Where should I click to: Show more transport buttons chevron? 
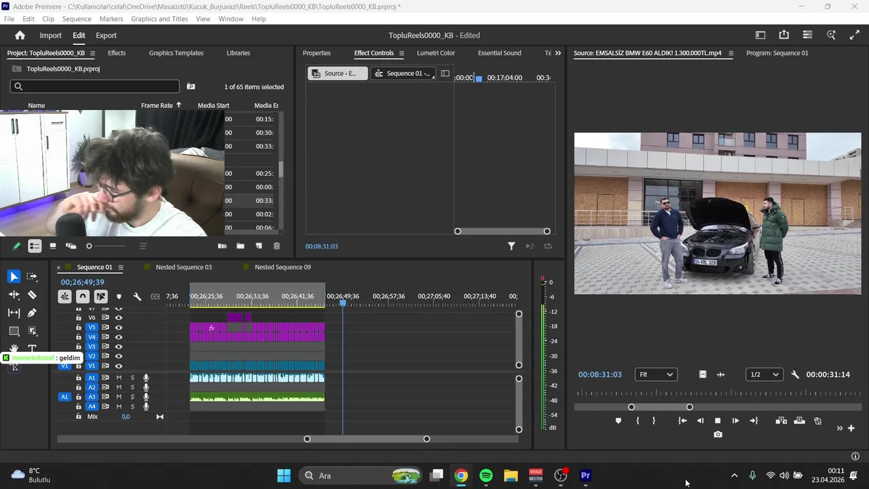coord(840,428)
